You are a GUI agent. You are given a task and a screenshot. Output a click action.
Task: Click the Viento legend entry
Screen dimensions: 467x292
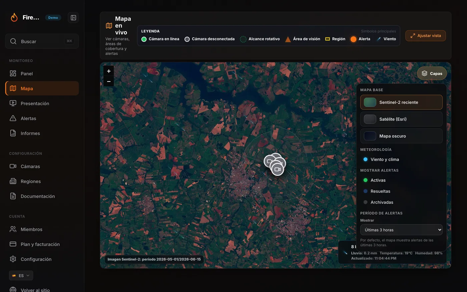(x=386, y=39)
